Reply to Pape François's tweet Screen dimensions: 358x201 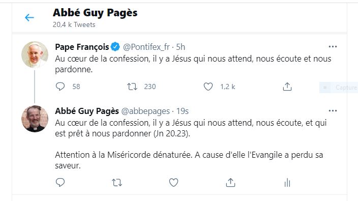(x=61, y=87)
